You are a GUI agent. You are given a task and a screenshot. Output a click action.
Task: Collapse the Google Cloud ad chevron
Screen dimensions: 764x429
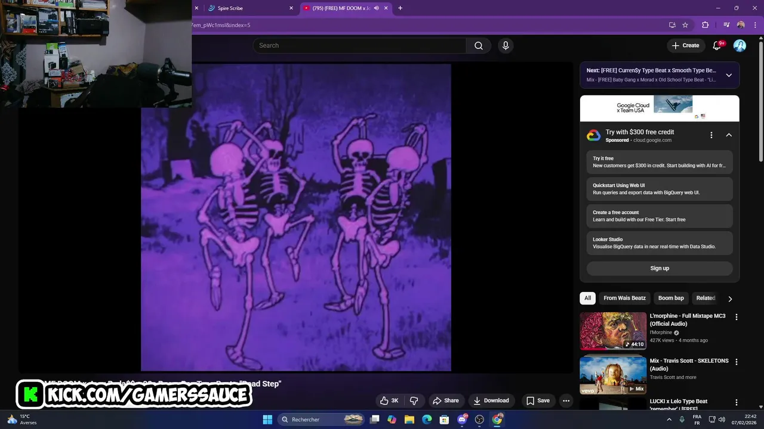pos(729,135)
